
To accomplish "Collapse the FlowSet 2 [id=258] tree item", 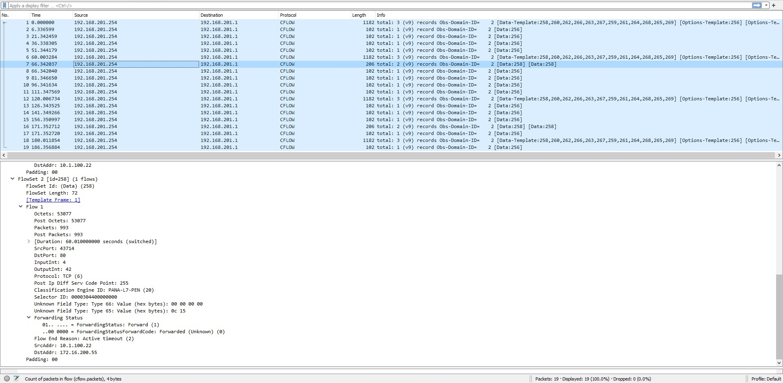I will pyautogui.click(x=12, y=179).
